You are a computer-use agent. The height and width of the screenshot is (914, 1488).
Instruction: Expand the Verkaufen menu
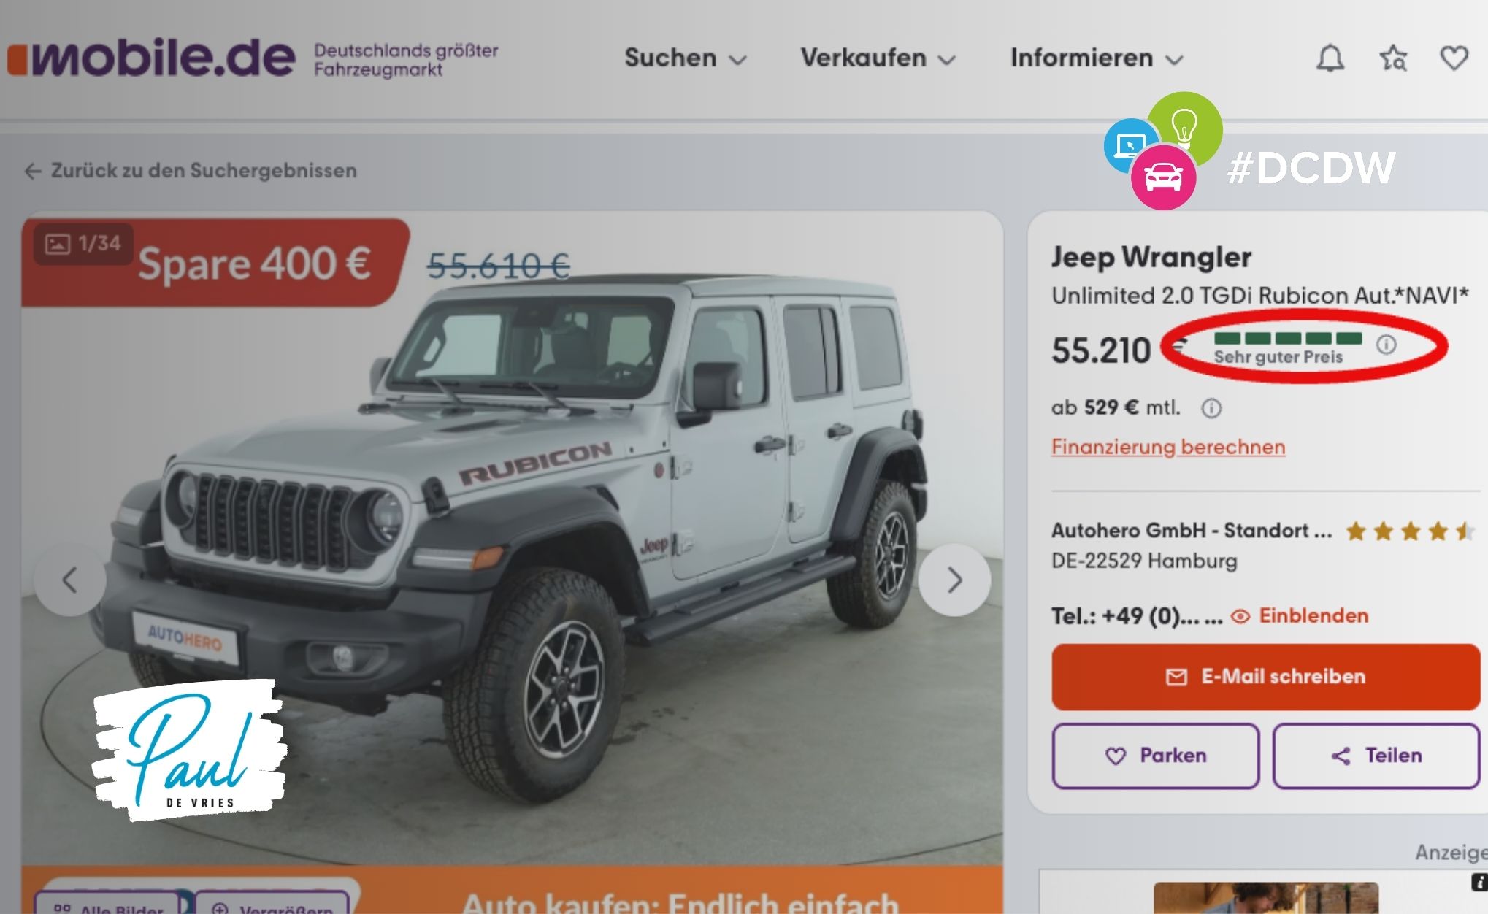878,58
